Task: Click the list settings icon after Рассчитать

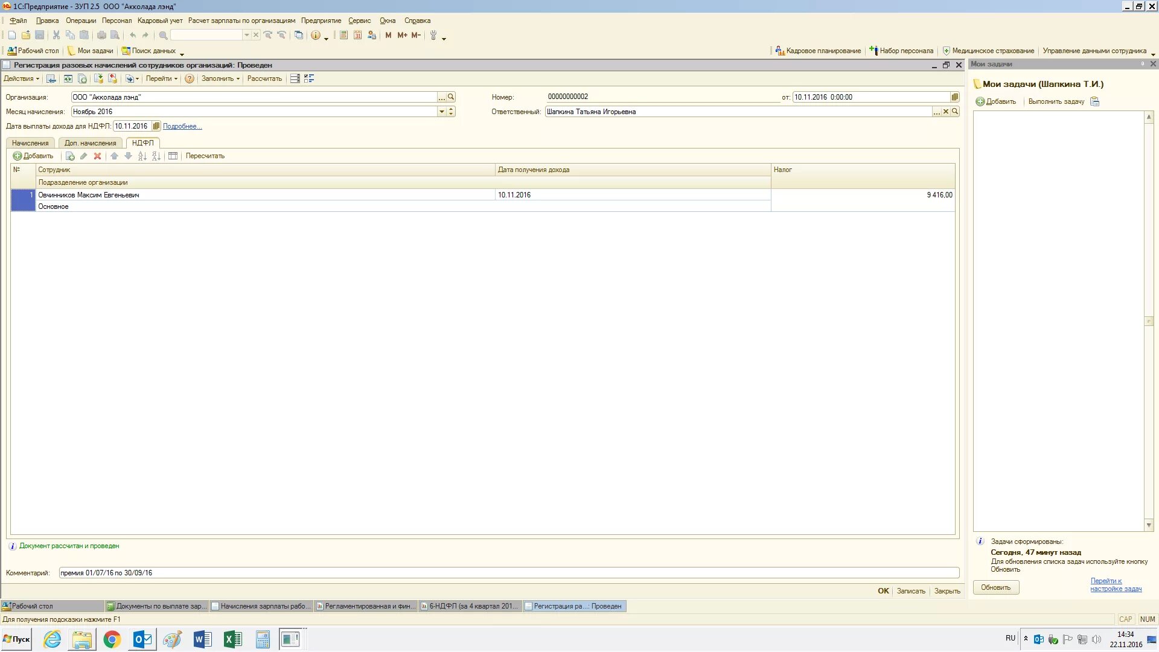Action: click(x=295, y=78)
